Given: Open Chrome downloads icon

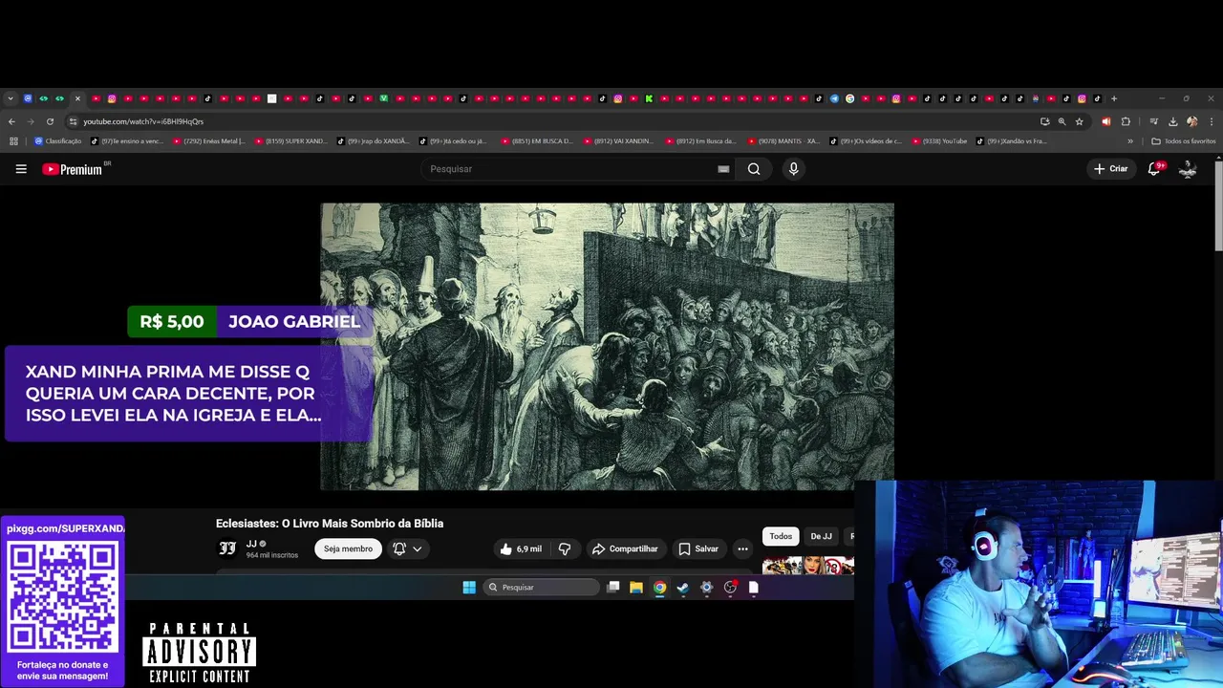Looking at the screenshot, I should pyautogui.click(x=1172, y=121).
